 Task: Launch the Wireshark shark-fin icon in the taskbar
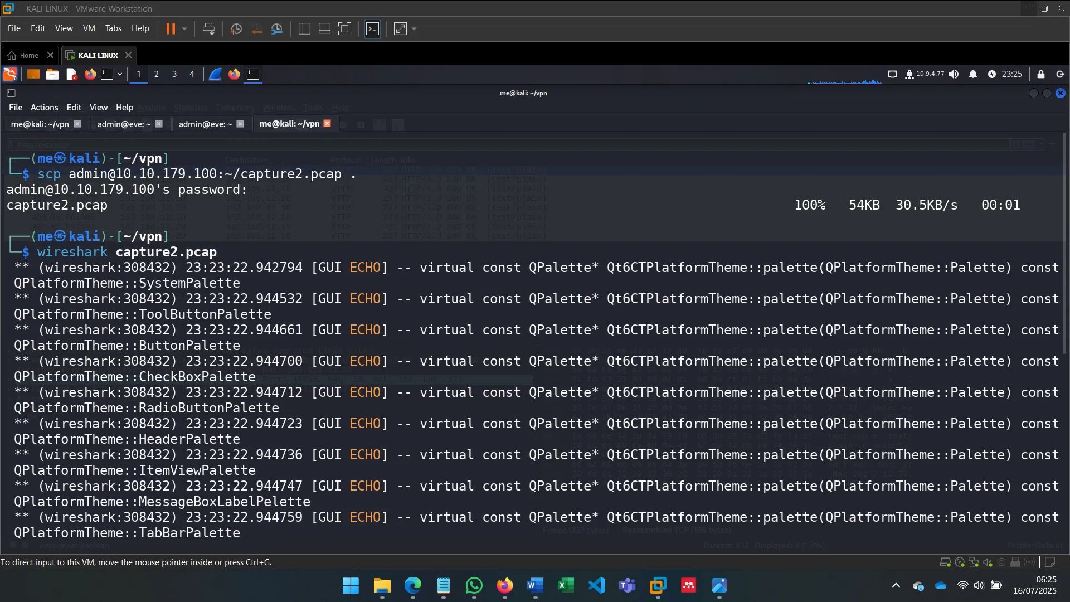tap(215, 74)
